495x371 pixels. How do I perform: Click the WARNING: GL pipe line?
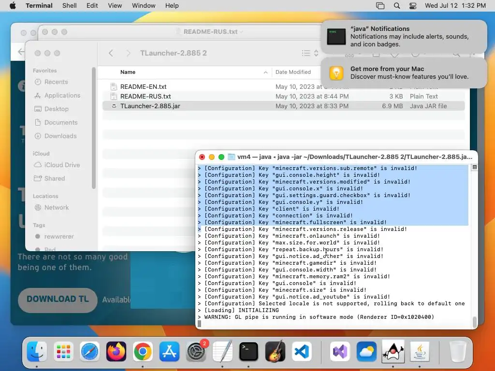point(316,317)
